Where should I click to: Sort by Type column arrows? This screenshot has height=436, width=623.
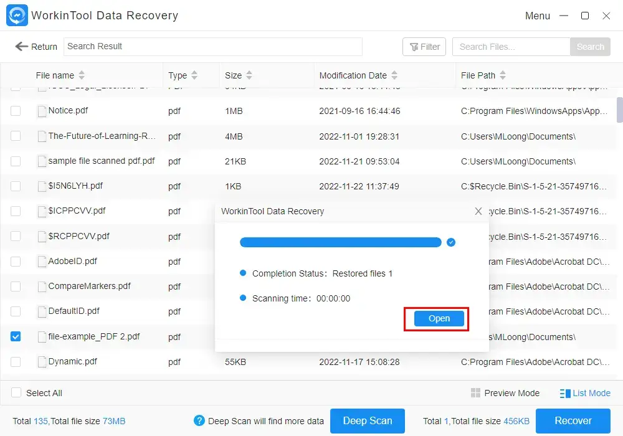(x=194, y=75)
